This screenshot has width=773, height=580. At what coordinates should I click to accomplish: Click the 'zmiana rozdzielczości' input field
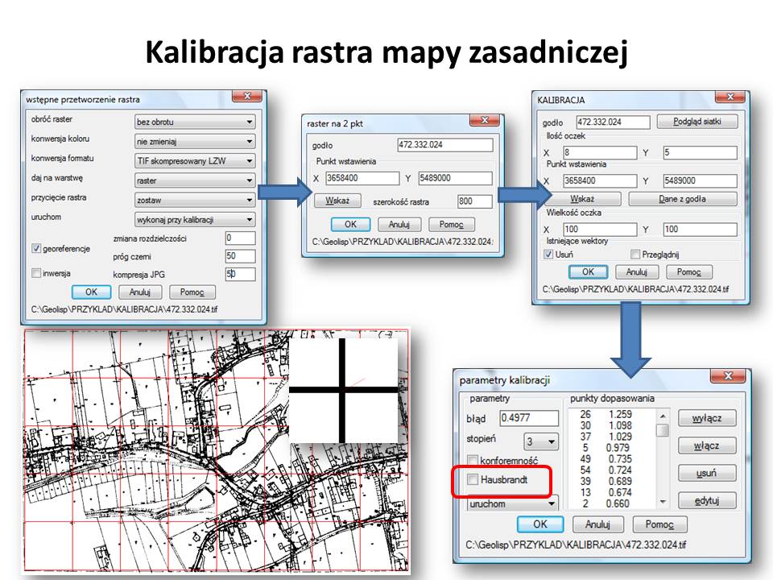click(240, 238)
